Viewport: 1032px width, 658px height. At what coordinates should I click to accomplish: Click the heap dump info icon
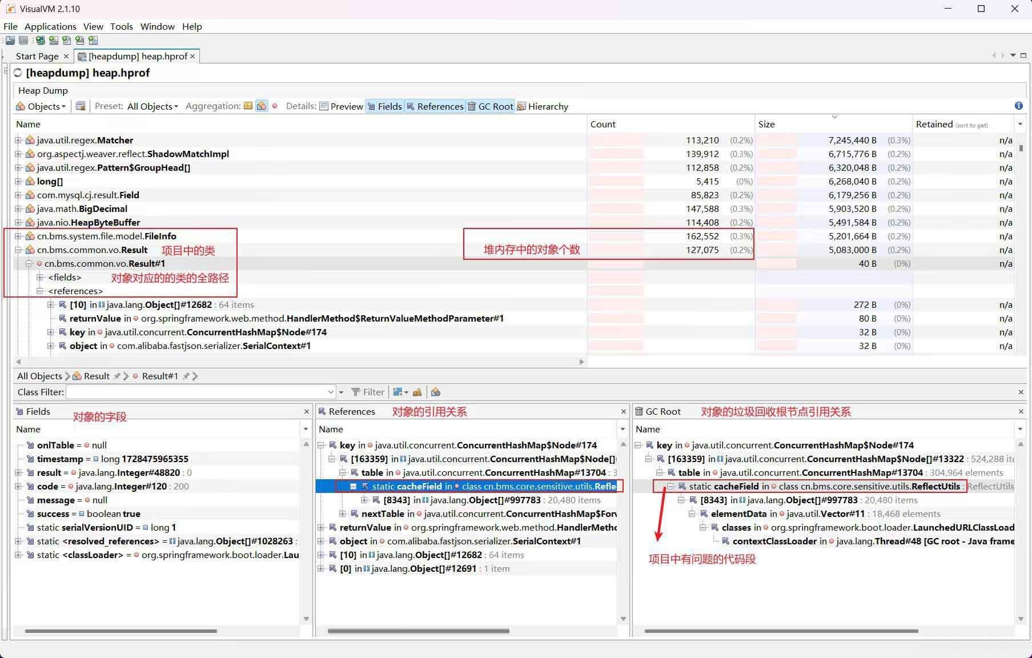pyautogui.click(x=1018, y=106)
